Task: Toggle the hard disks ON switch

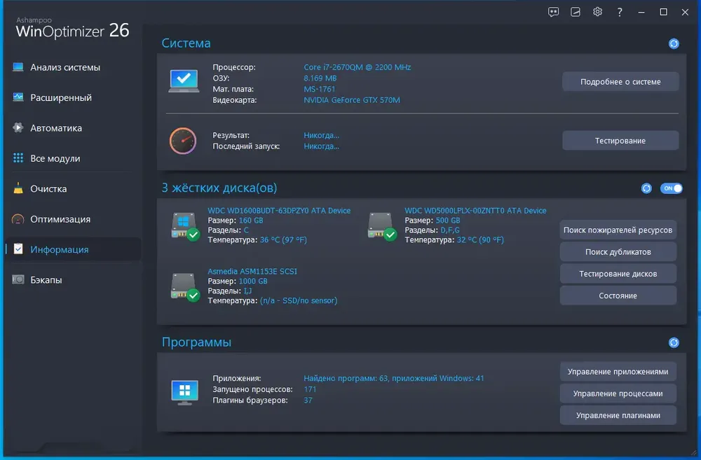Action: [x=671, y=188]
